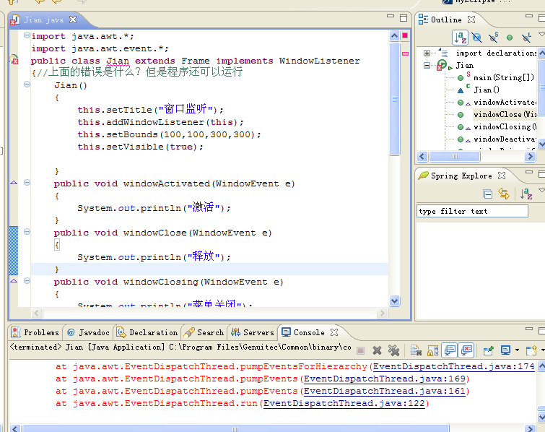545x432 pixels.
Task: Expand import declarations node in Outline
Action: [x=427, y=53]
